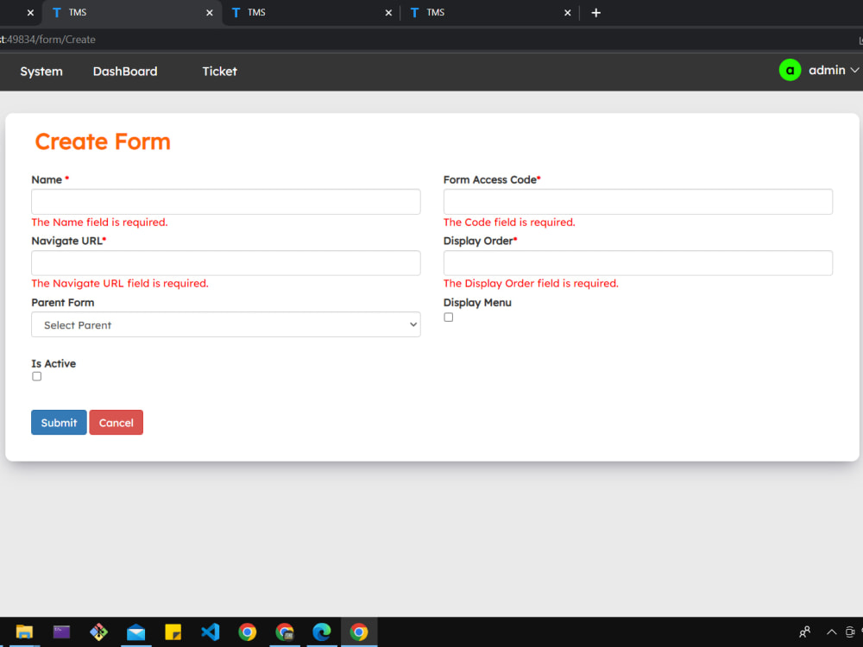Click the green admin avatar circle
This screenshot has height=647, width=863.
tap(790, 71)
